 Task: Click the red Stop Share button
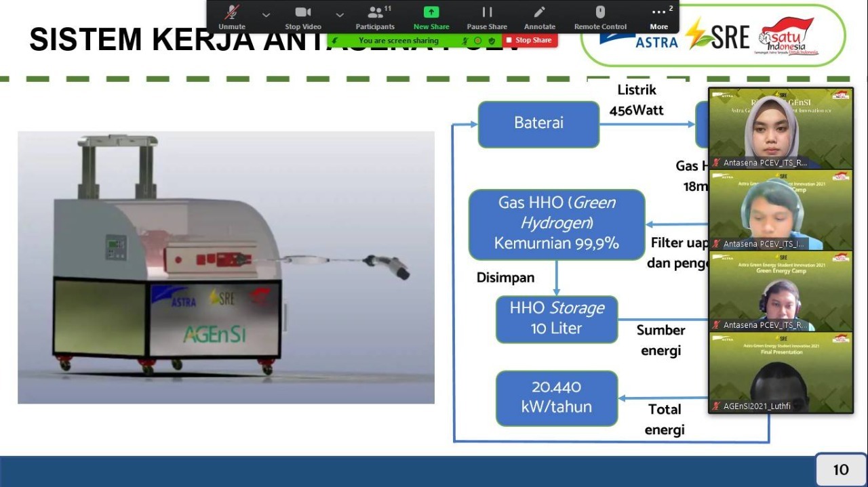tap(532, 40)
